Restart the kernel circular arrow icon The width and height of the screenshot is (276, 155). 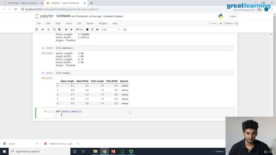pyautogui.click(x=92, y=30)
